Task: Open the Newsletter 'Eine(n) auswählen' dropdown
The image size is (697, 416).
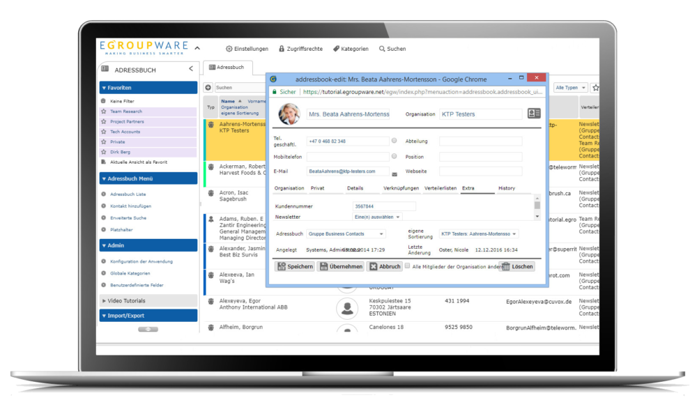Action: tap(377, 217)
